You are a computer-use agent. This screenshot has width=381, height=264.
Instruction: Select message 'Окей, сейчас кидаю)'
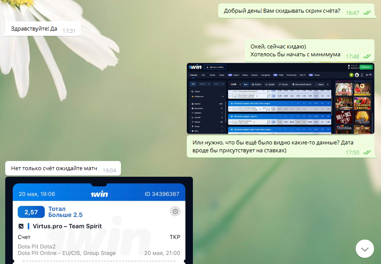(x=278, y=46)
